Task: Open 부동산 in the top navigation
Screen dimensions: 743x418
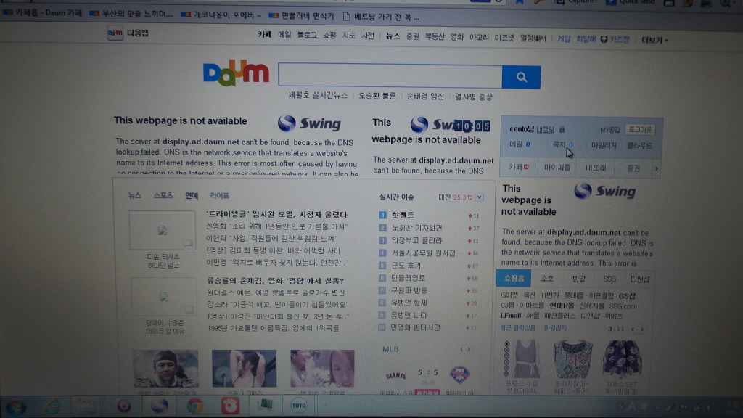Action: pos(435,36)
